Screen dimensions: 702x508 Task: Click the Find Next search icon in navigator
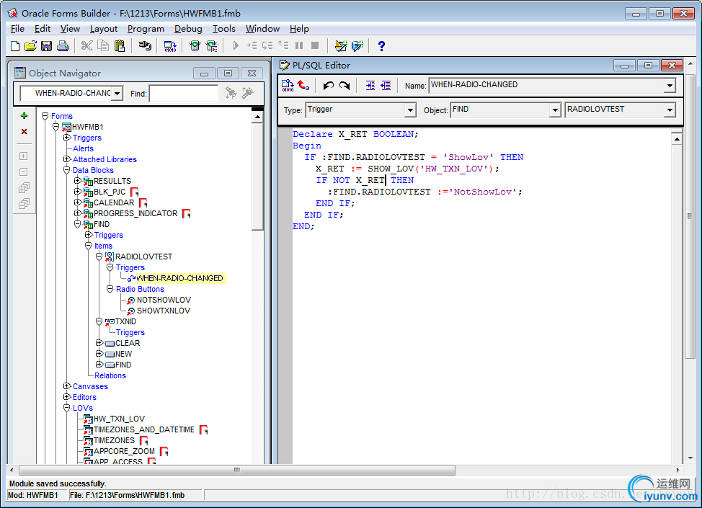click(x=231, y=93)
